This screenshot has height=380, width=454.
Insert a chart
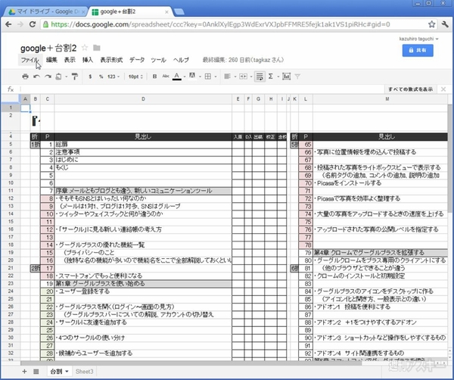click(x=286, y=76)
